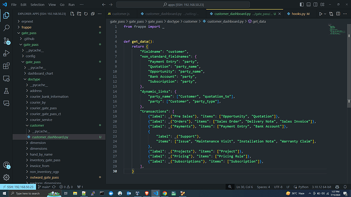351x197 pixels.
Task: Open editor more actions menu
Action: pyautogui.click(x=345, y=14)
